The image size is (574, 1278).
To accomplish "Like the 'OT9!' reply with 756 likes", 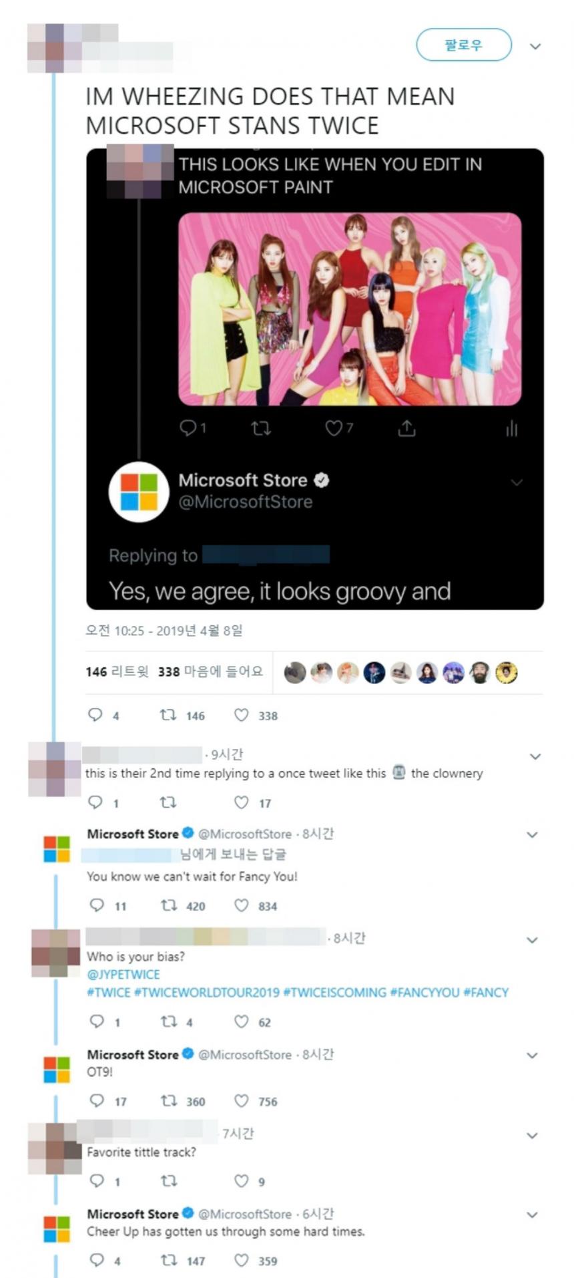I will coord(241,1101).
